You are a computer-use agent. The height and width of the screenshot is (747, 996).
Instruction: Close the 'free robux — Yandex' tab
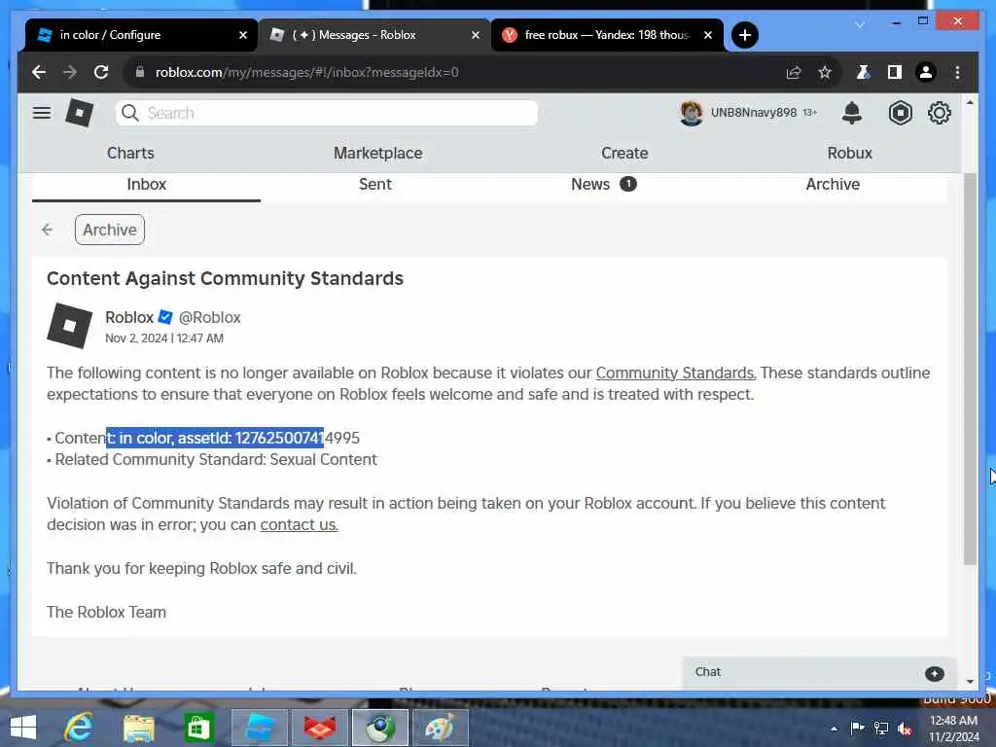(708, 36)
